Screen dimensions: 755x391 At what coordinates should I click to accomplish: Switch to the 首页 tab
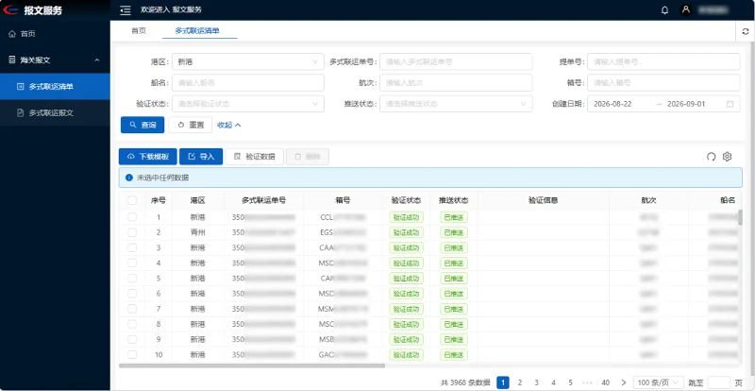pos(138,30)
